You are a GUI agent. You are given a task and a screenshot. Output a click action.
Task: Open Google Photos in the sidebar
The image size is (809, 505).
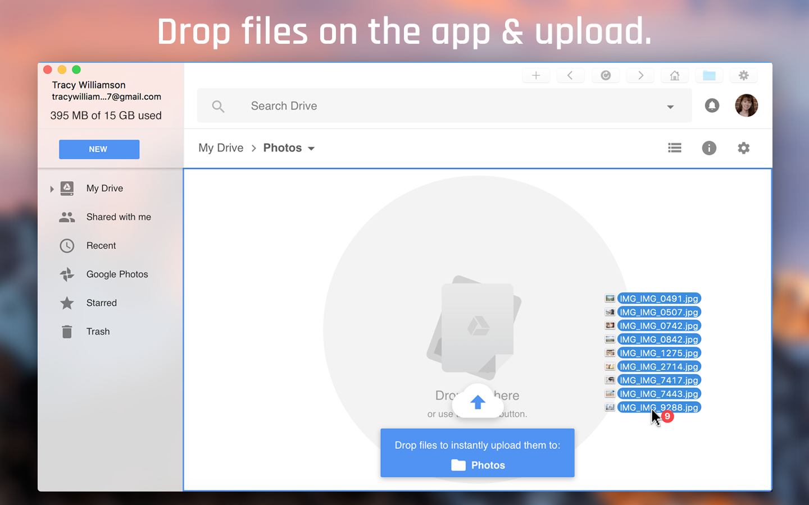[117, 274]
